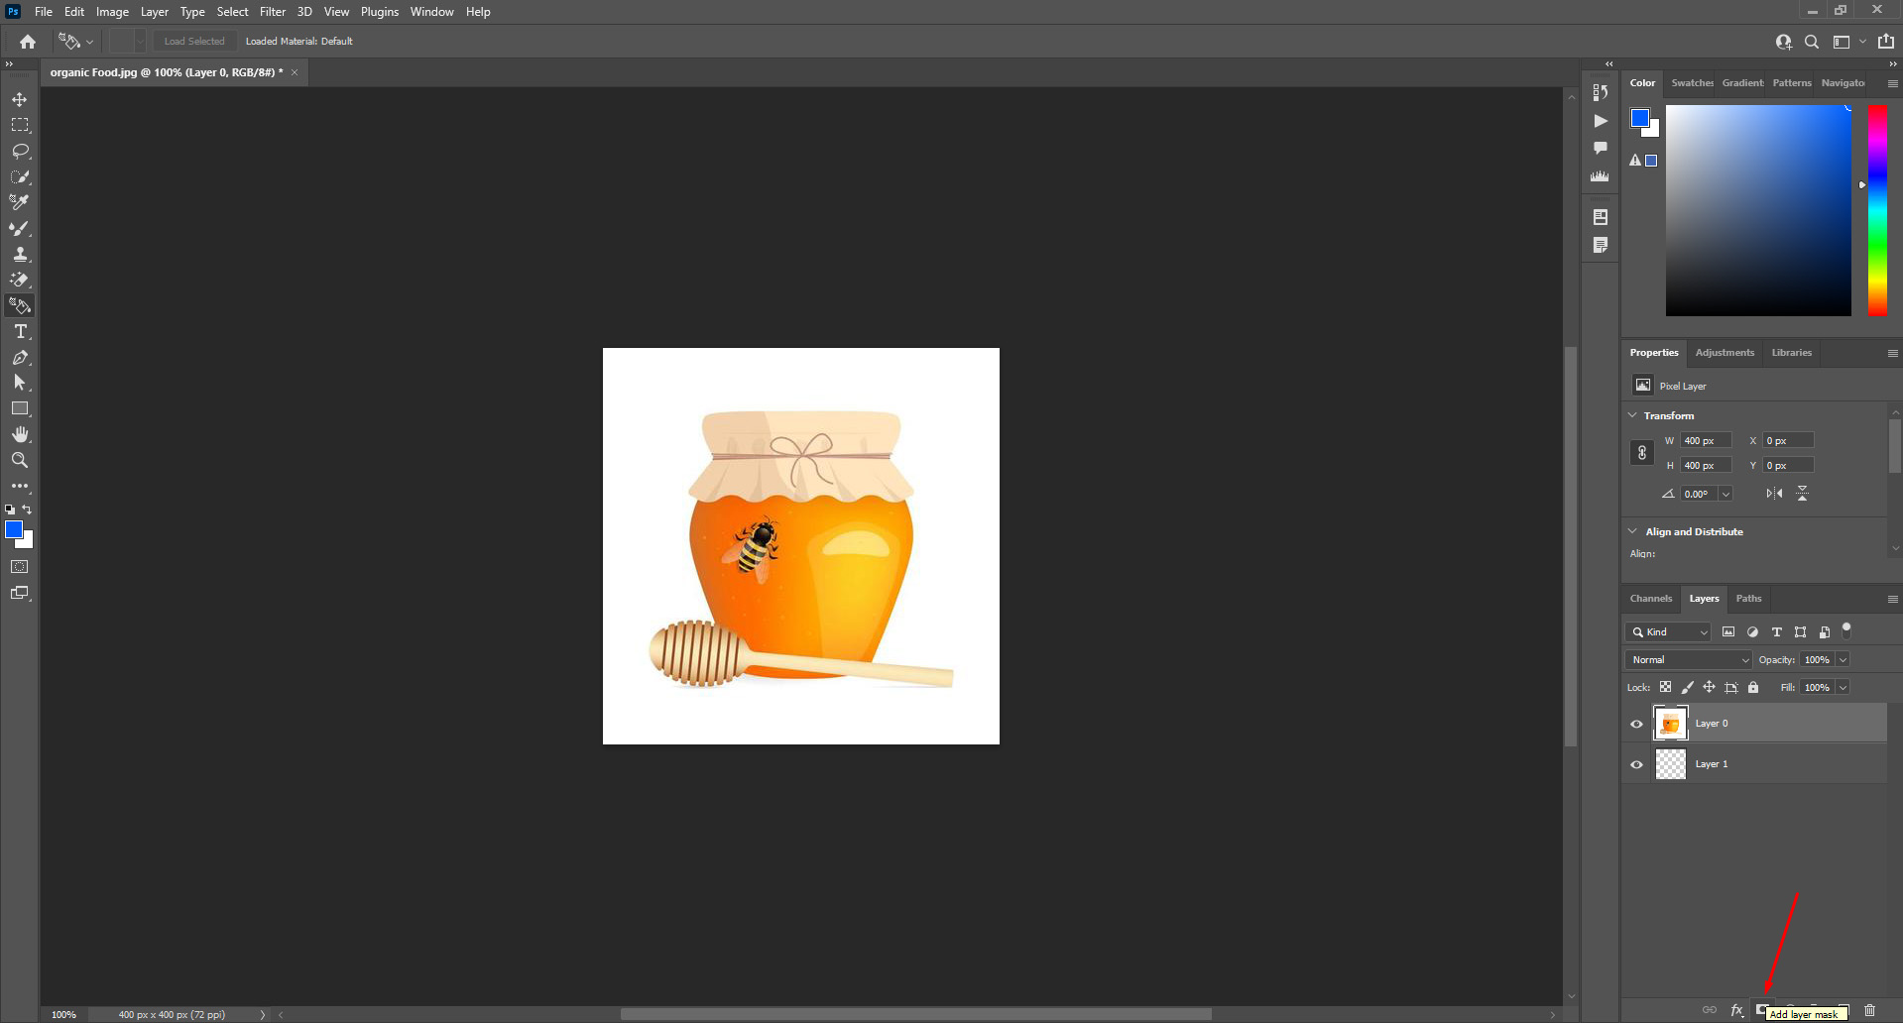Hide Layer 1 using its eye icon

point(1636,764)
